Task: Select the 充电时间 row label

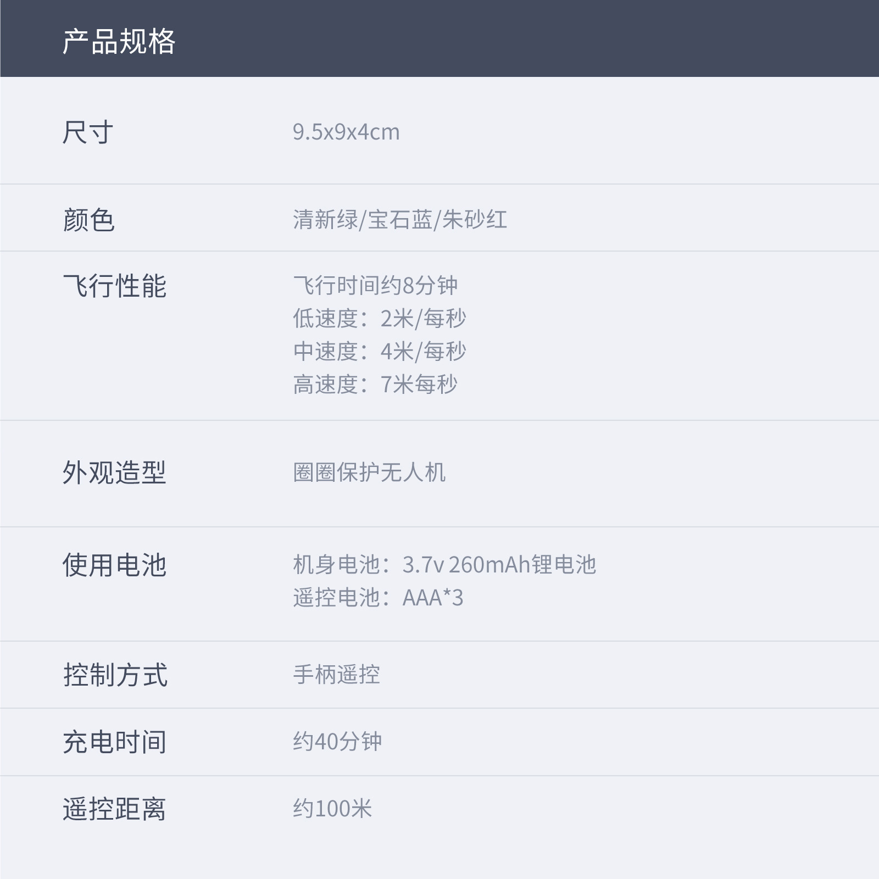Action: [114, 742]
